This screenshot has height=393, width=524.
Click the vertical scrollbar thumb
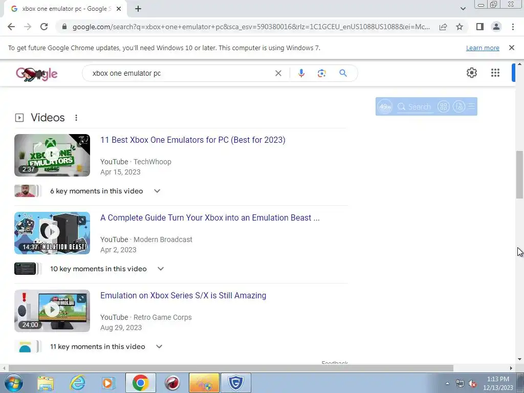[520, 174]
